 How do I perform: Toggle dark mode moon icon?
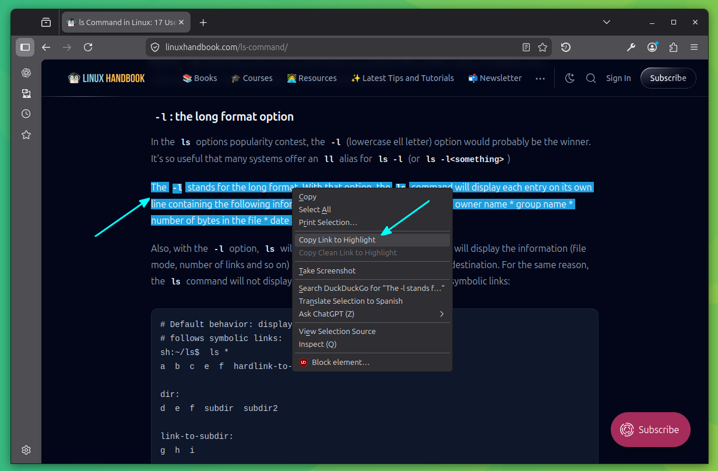click(570, 78)
